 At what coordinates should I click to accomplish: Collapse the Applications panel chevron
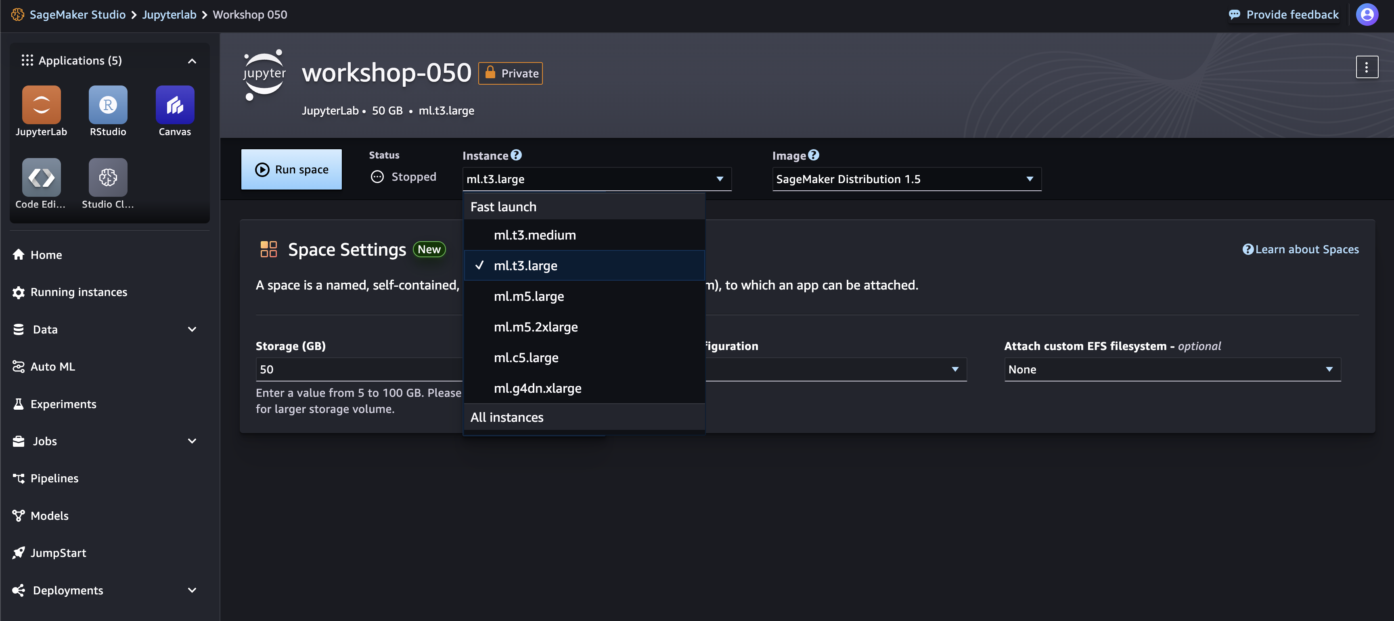(192, 61)
